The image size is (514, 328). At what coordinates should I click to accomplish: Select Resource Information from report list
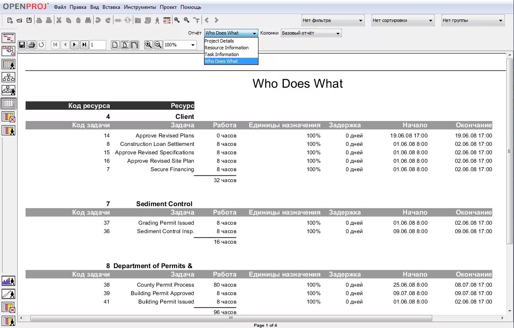pyautogui.click(x=231, y=48)
